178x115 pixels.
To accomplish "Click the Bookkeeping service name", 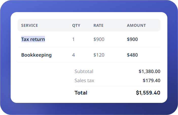I will pos(36,55).
